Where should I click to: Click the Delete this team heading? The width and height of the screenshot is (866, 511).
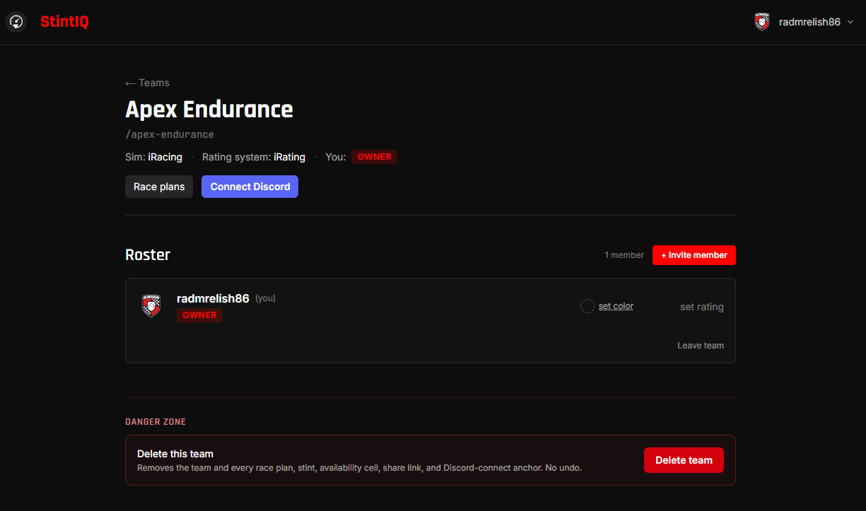point(175,454)
